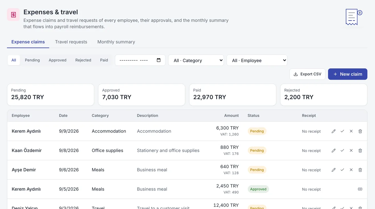The height and width of the screenshot is (209, 375).
Task: Select the Expense claims tab
Action: [28, 42]
